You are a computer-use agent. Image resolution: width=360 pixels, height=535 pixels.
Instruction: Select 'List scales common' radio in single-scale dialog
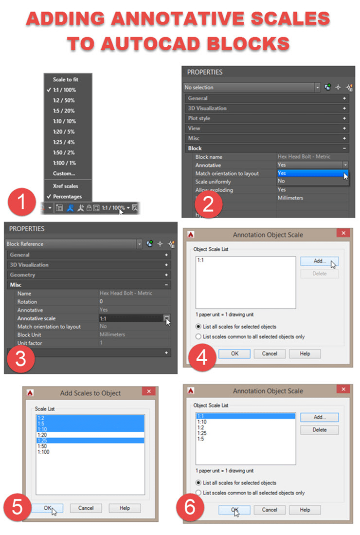[198, 336]
